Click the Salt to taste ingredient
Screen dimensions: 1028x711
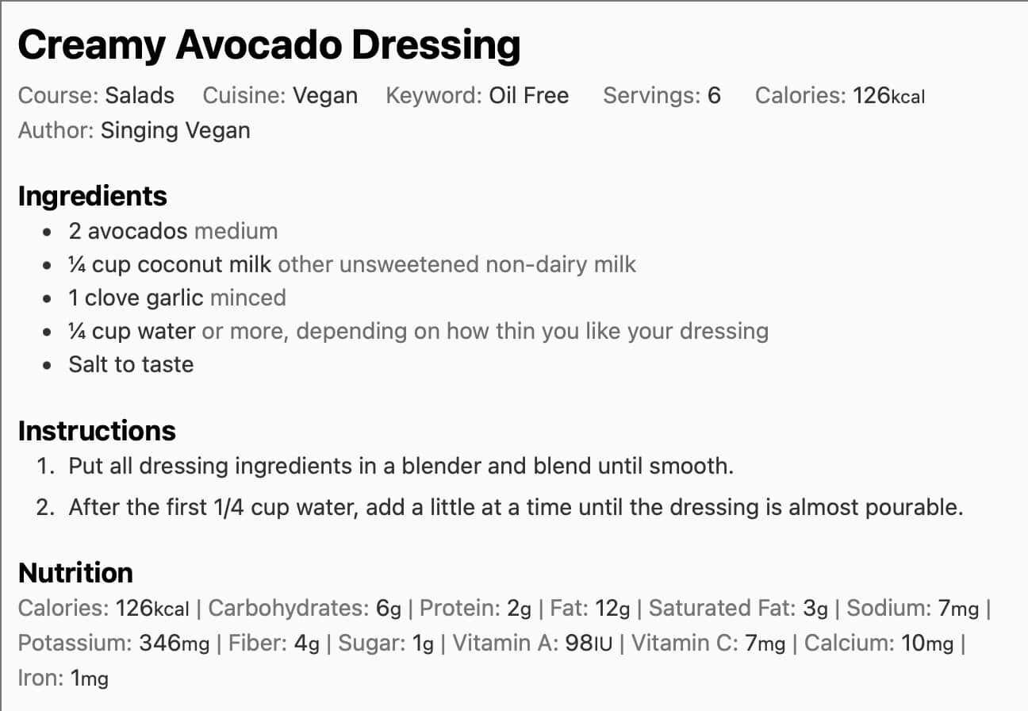[131, 365]
